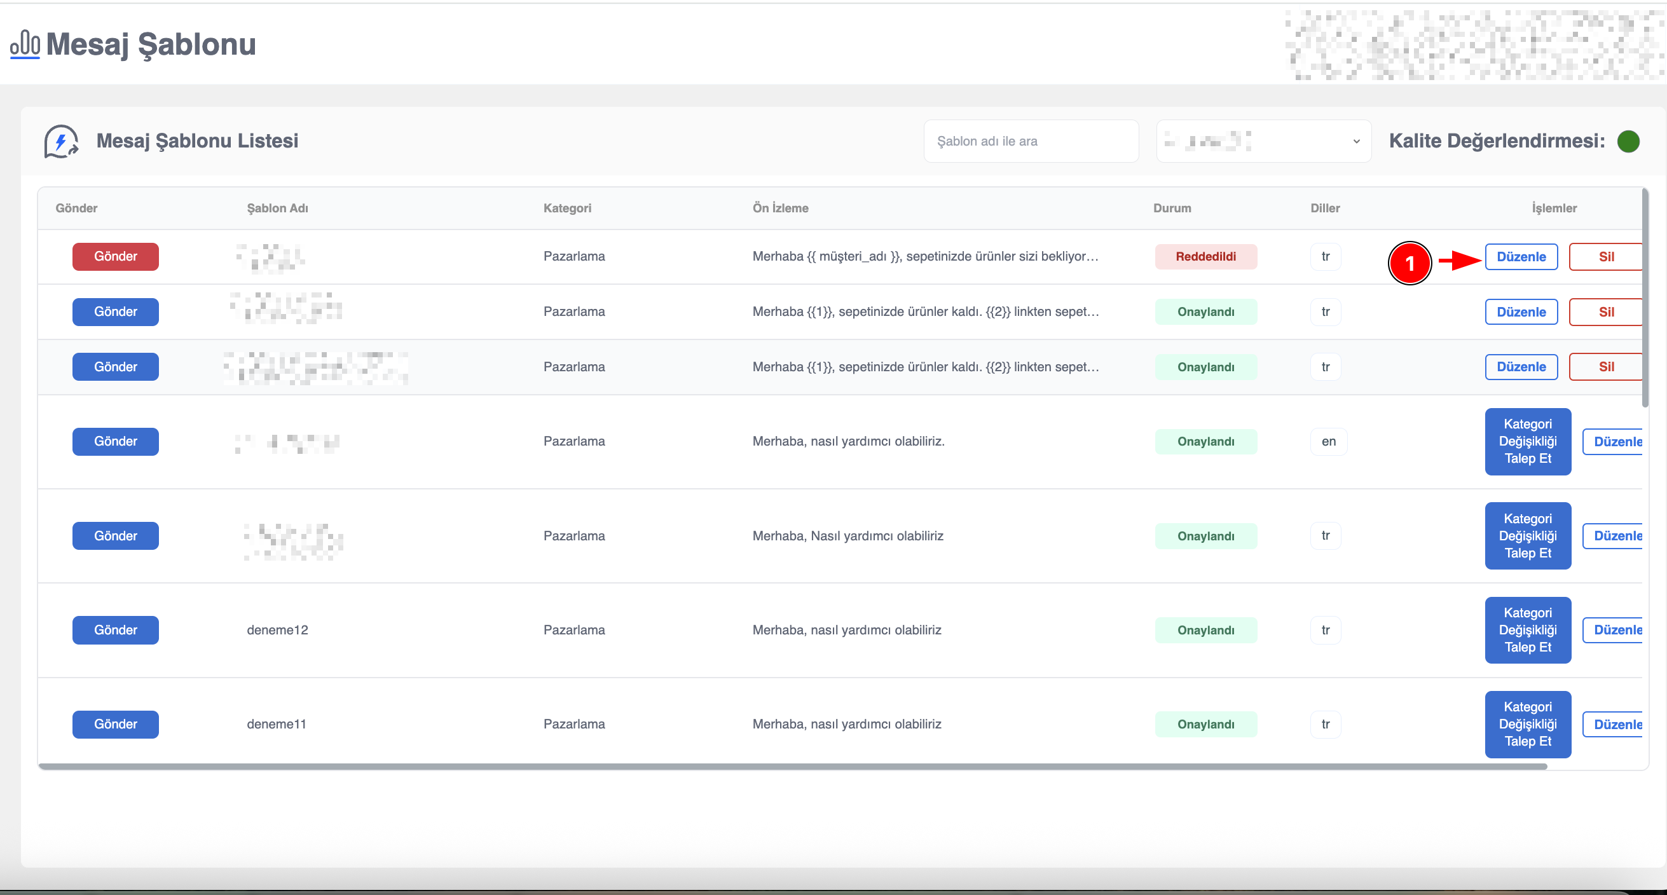Click Gönder for the deneme12 template
Viewport: 1667px width, 895px height.
115,630
